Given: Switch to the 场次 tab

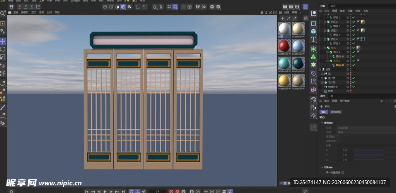Looking at the screenshot, I should (333, 6).
